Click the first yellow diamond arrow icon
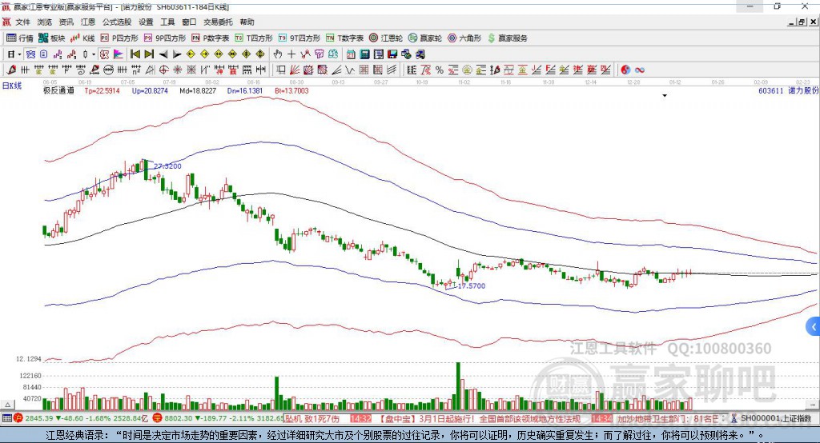The height and width of the screenshot is (443, 820). [191, 54]
